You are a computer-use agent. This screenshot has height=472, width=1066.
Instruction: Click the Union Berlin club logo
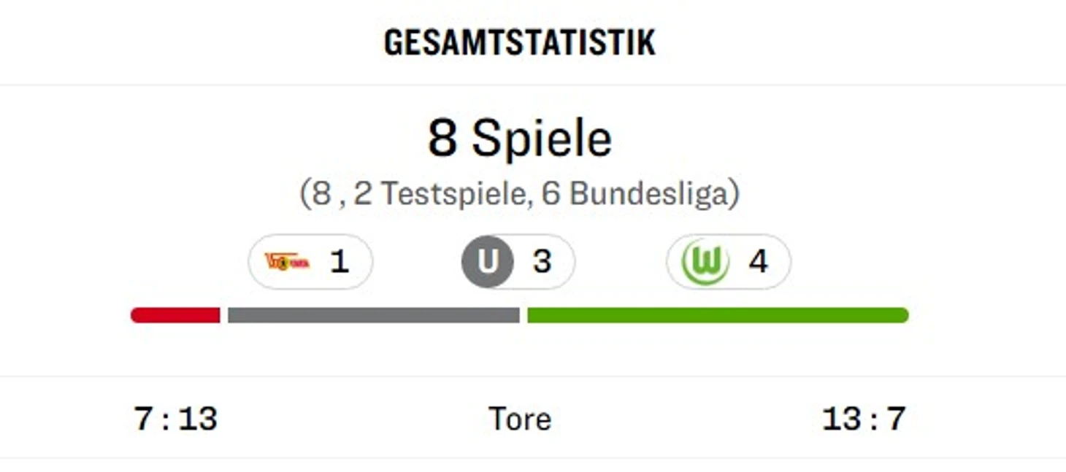[287, 262]
